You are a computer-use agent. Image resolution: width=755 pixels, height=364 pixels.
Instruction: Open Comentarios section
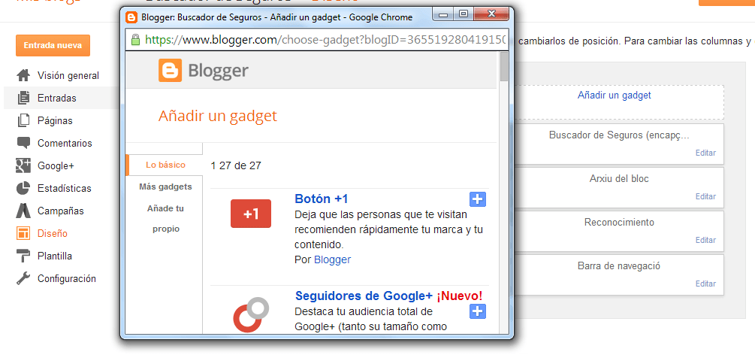pos(65,143)
